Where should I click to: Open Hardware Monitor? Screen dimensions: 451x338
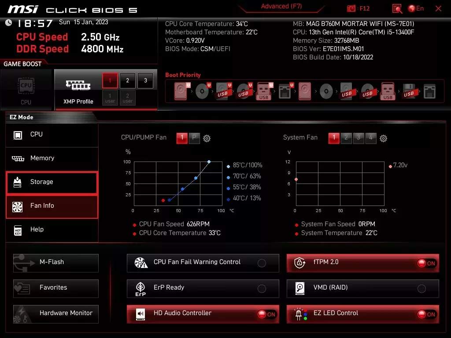click(55, 313)
